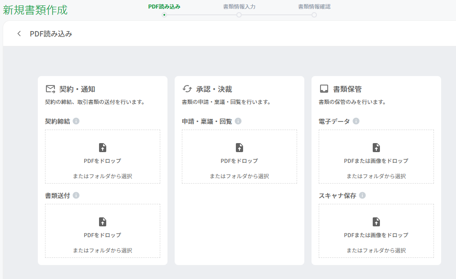Viewport: 456px width, 279px height.
Task: Click the 契約締結 section label
Action: click(x=58, y=121)
